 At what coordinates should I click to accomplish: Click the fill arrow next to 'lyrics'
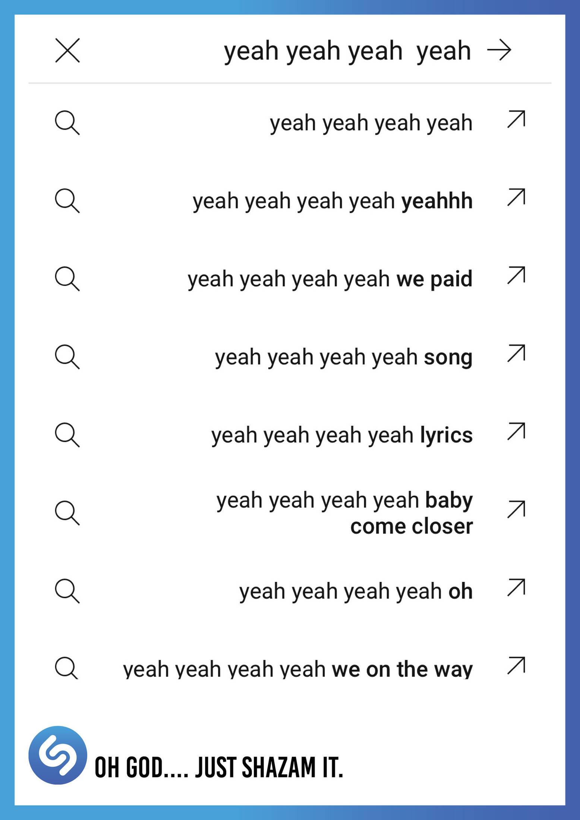point(516,431)
